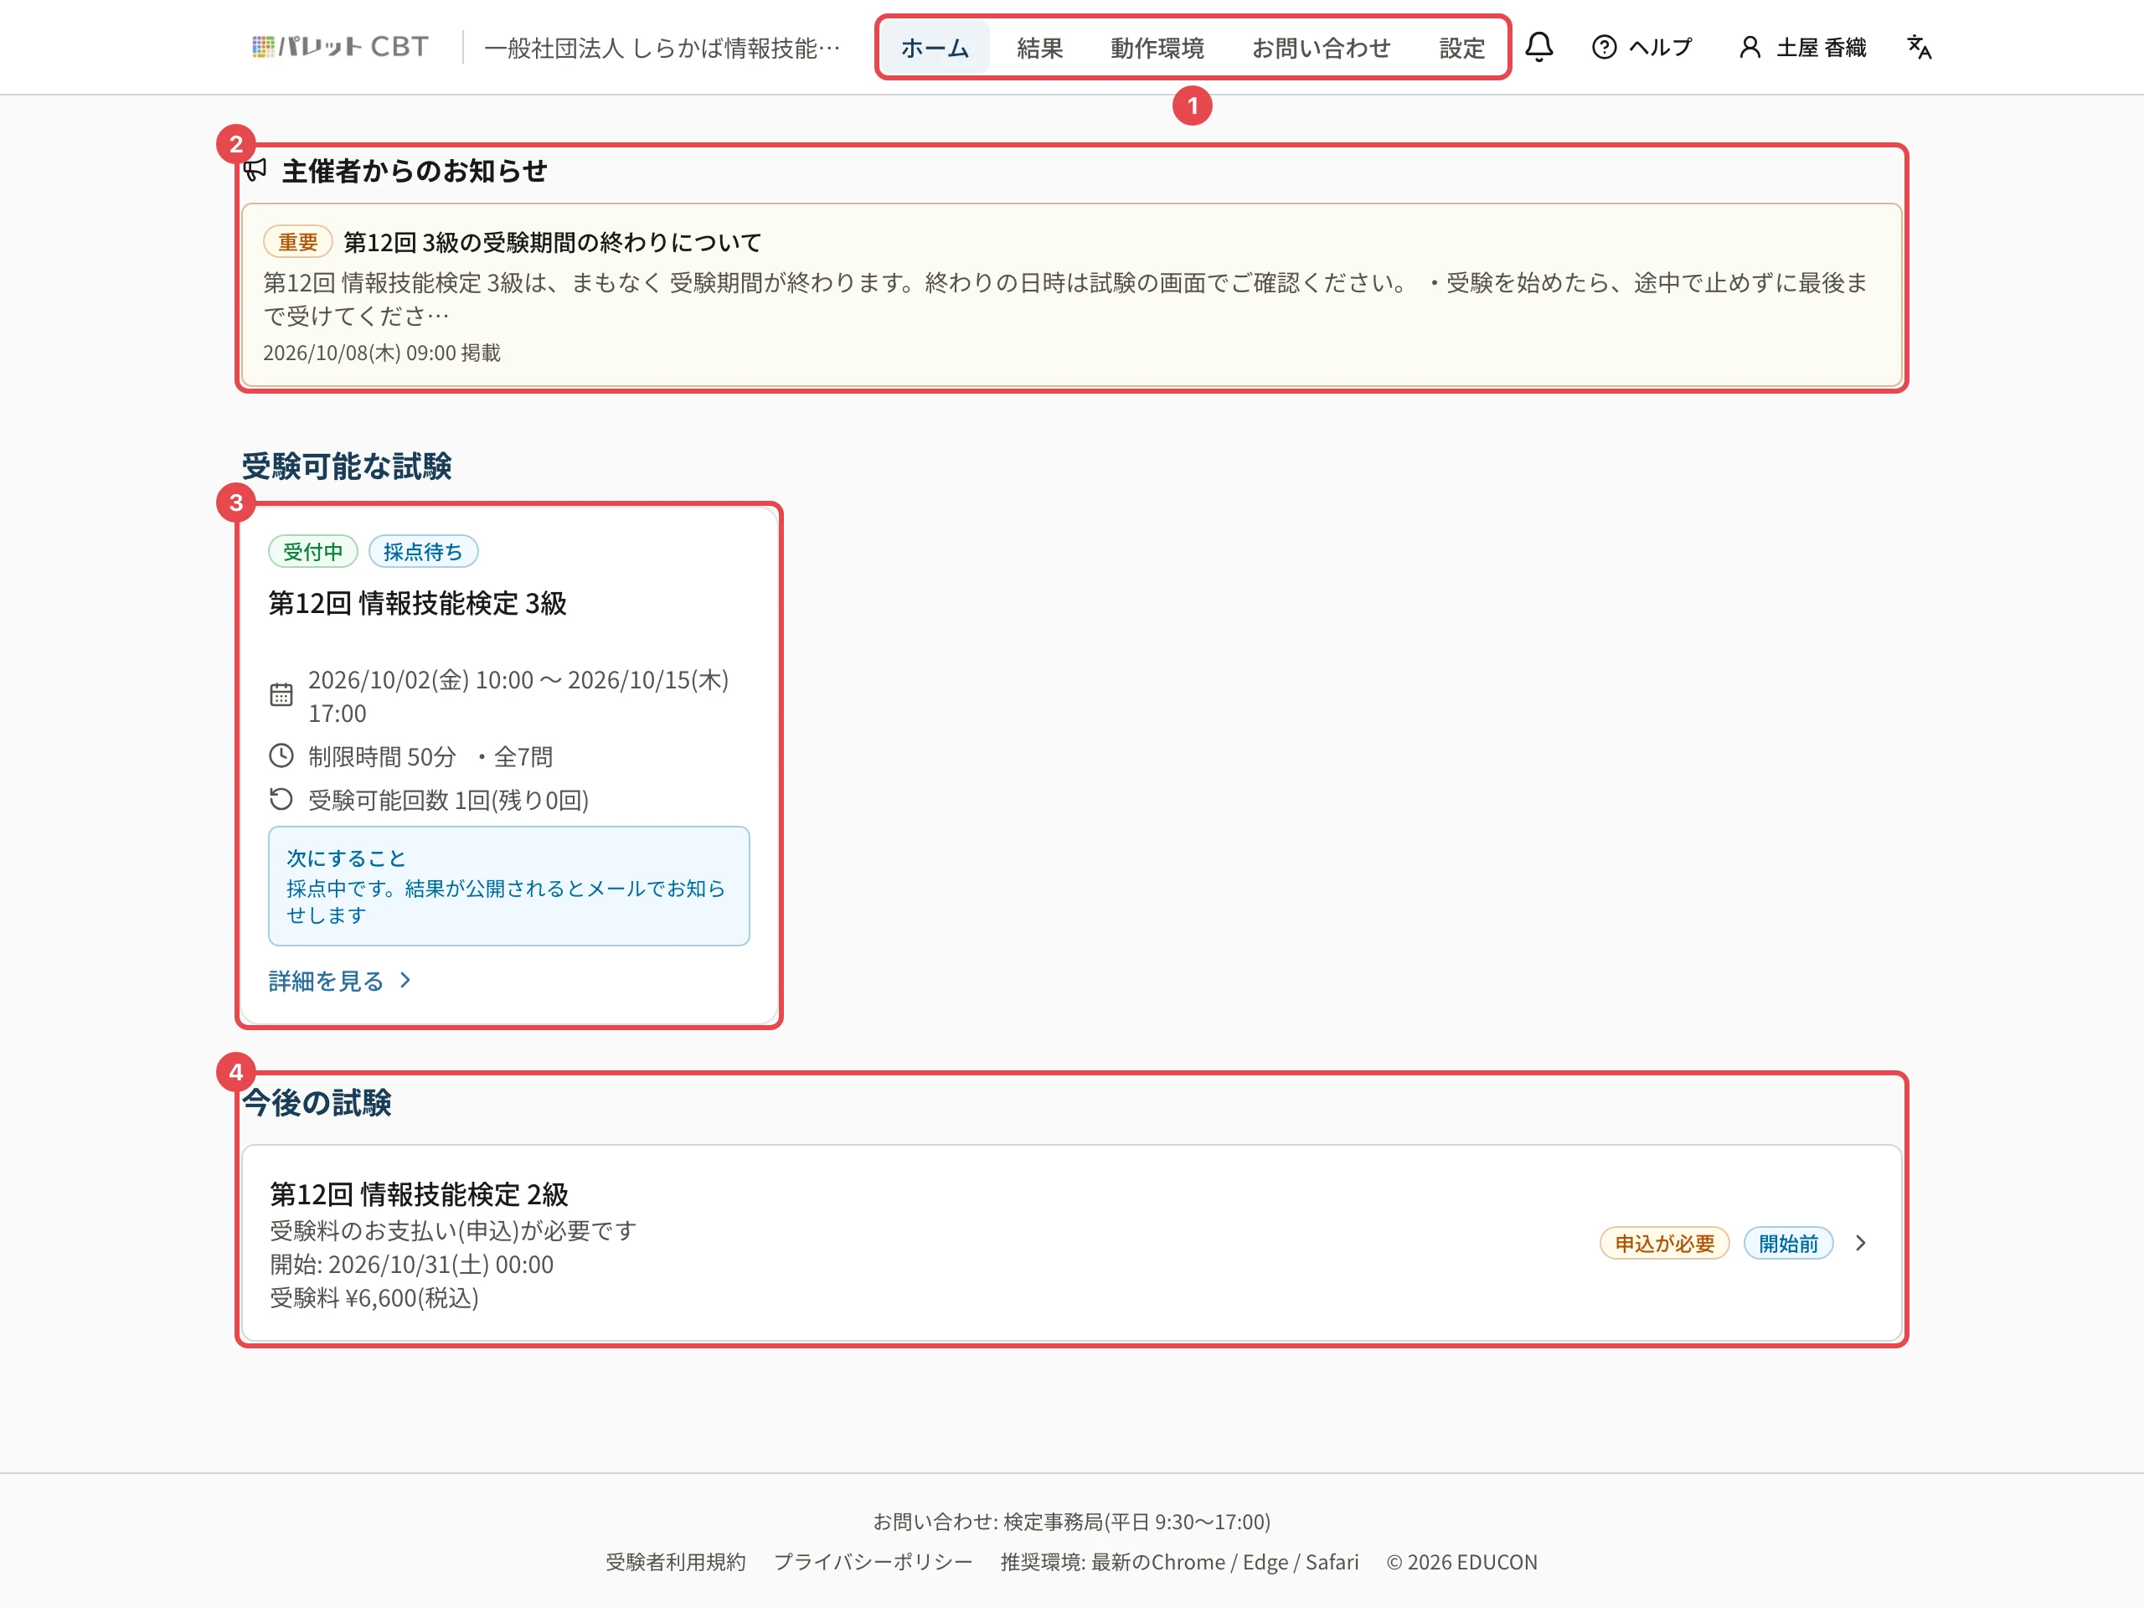This screenshot has height=1608, width=2144.
Task: Click the 次にすること info box
Action: pos(509,886)
